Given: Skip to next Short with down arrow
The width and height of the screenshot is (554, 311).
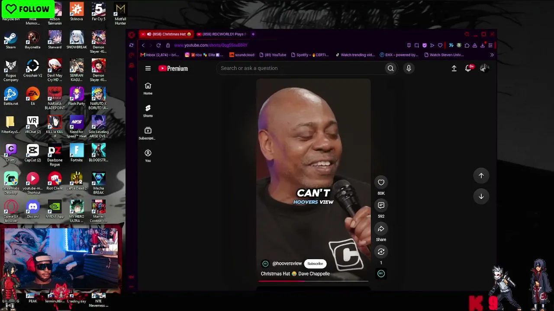Looking at the screenshot, I should coord(481,197).
